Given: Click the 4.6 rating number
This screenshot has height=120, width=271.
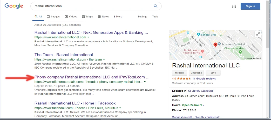Looking at the screenshot, I should pos(174,78).
